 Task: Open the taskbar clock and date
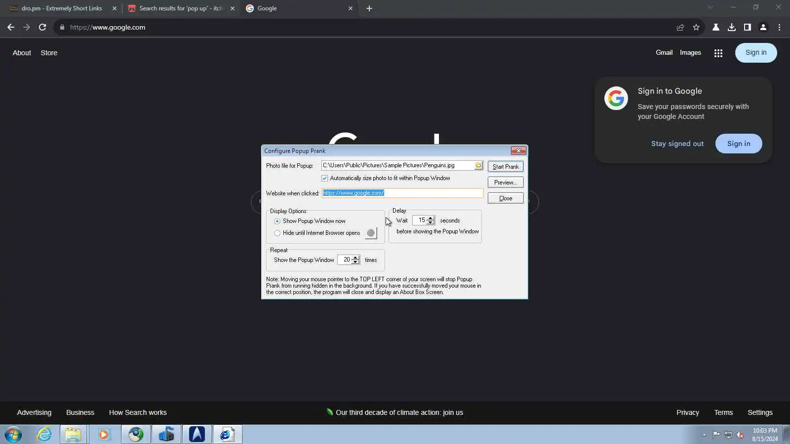coord(765,435)
